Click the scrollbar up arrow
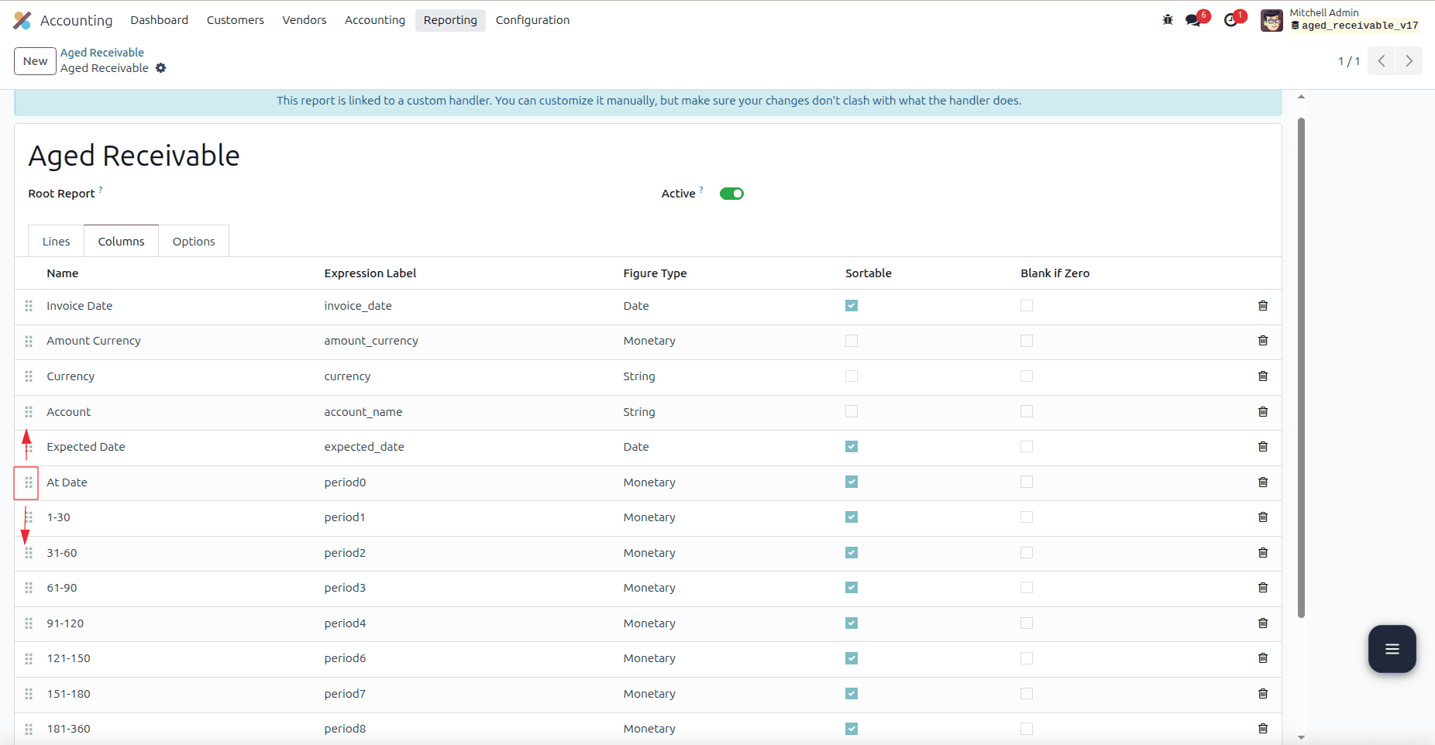This screenshot has width=1435, height=745. click(x=1301, y=97)
